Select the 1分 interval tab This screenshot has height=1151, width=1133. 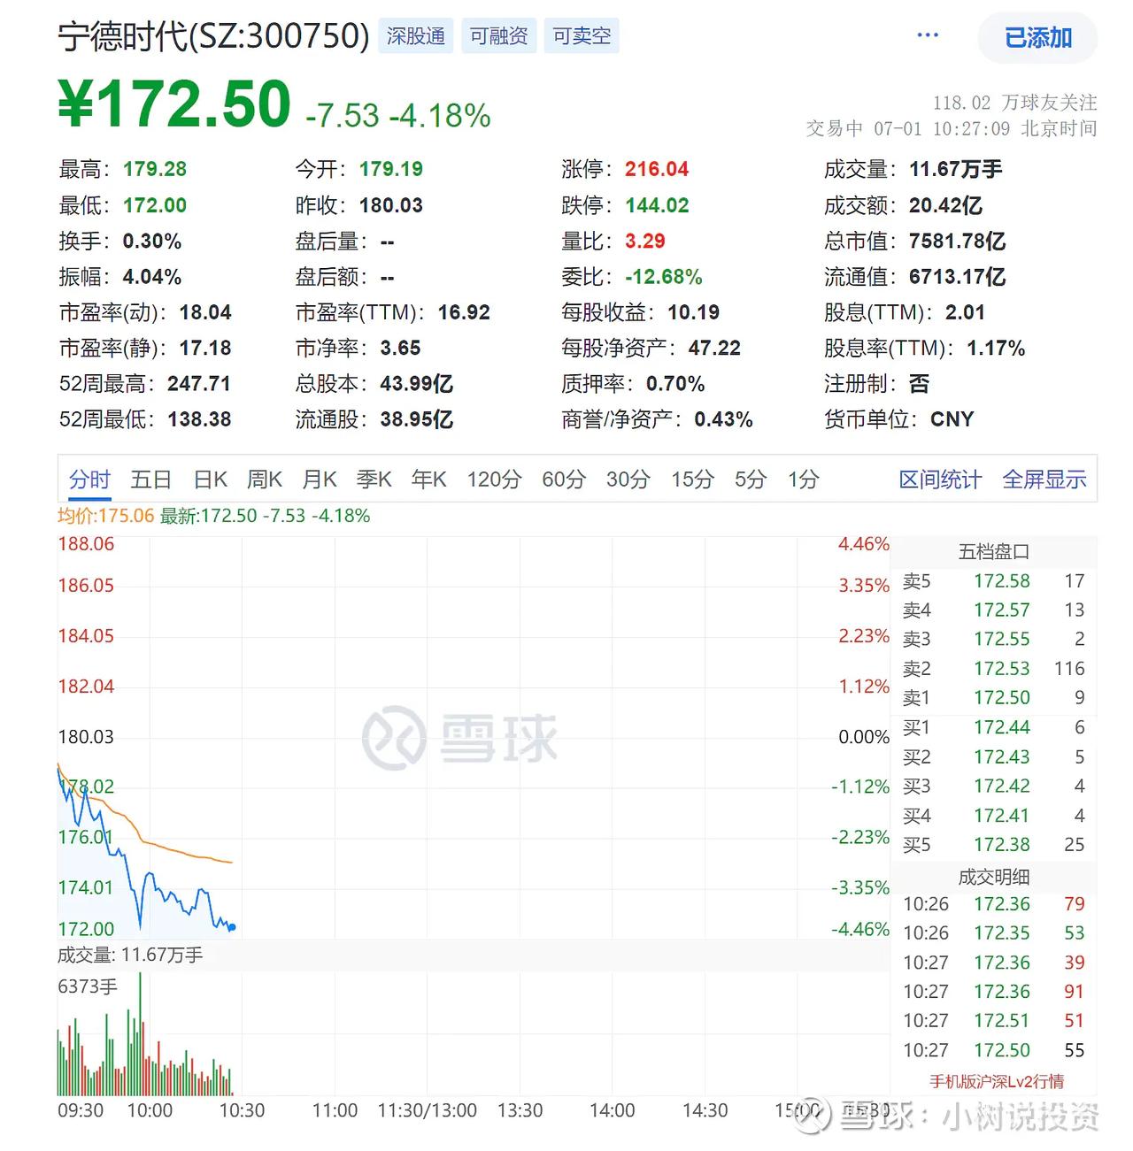(804, 480)
